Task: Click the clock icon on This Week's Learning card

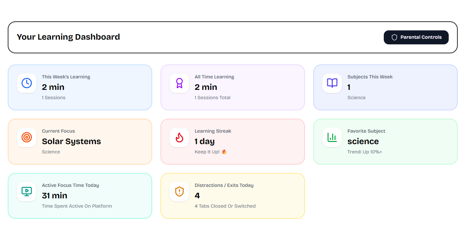Action: [x=26, y=83]
